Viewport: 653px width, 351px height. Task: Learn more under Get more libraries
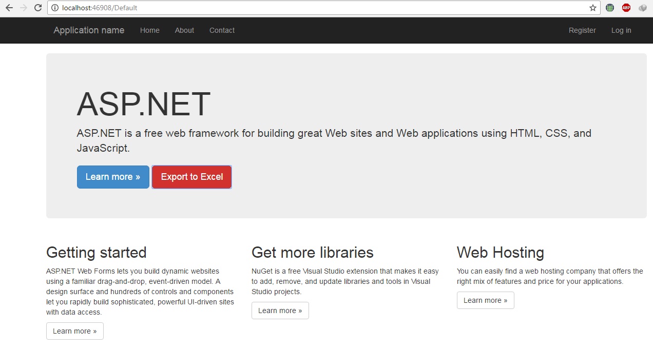(x=280, y=311)
